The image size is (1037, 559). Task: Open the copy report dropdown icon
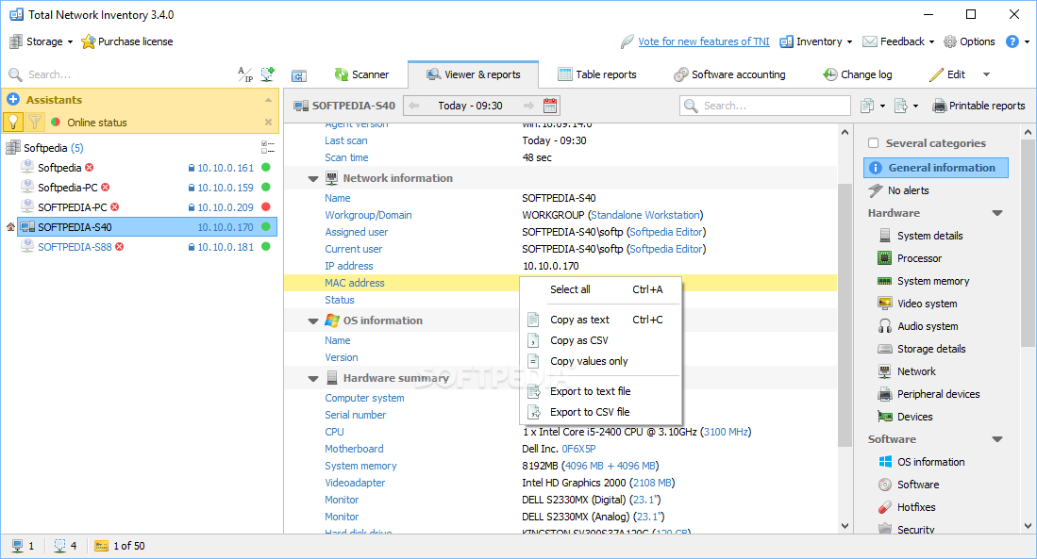872,106
